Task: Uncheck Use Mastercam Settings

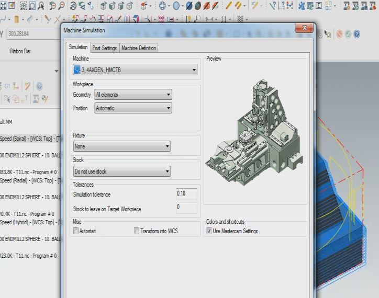Action: [209, 231]
